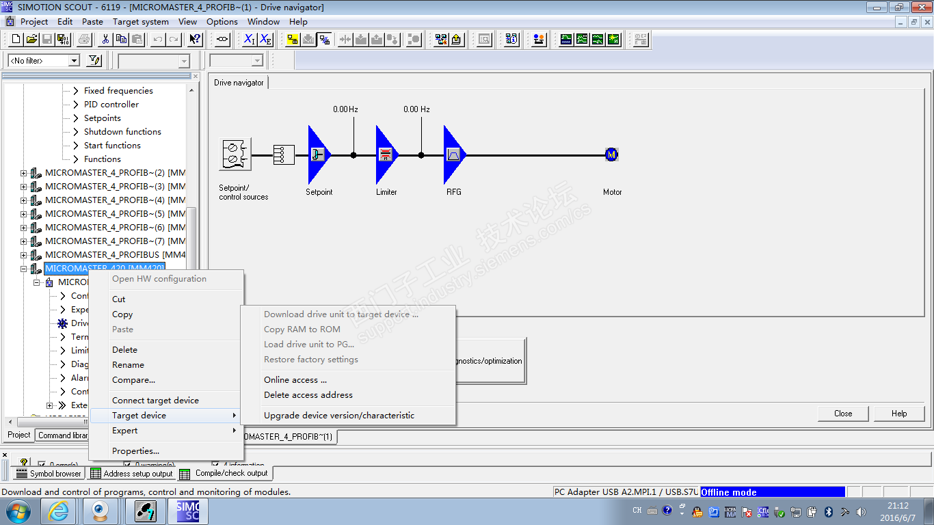Click the accessible nodes network icon
The width and height of the screenshot is (934, 525).
[441, 40]
